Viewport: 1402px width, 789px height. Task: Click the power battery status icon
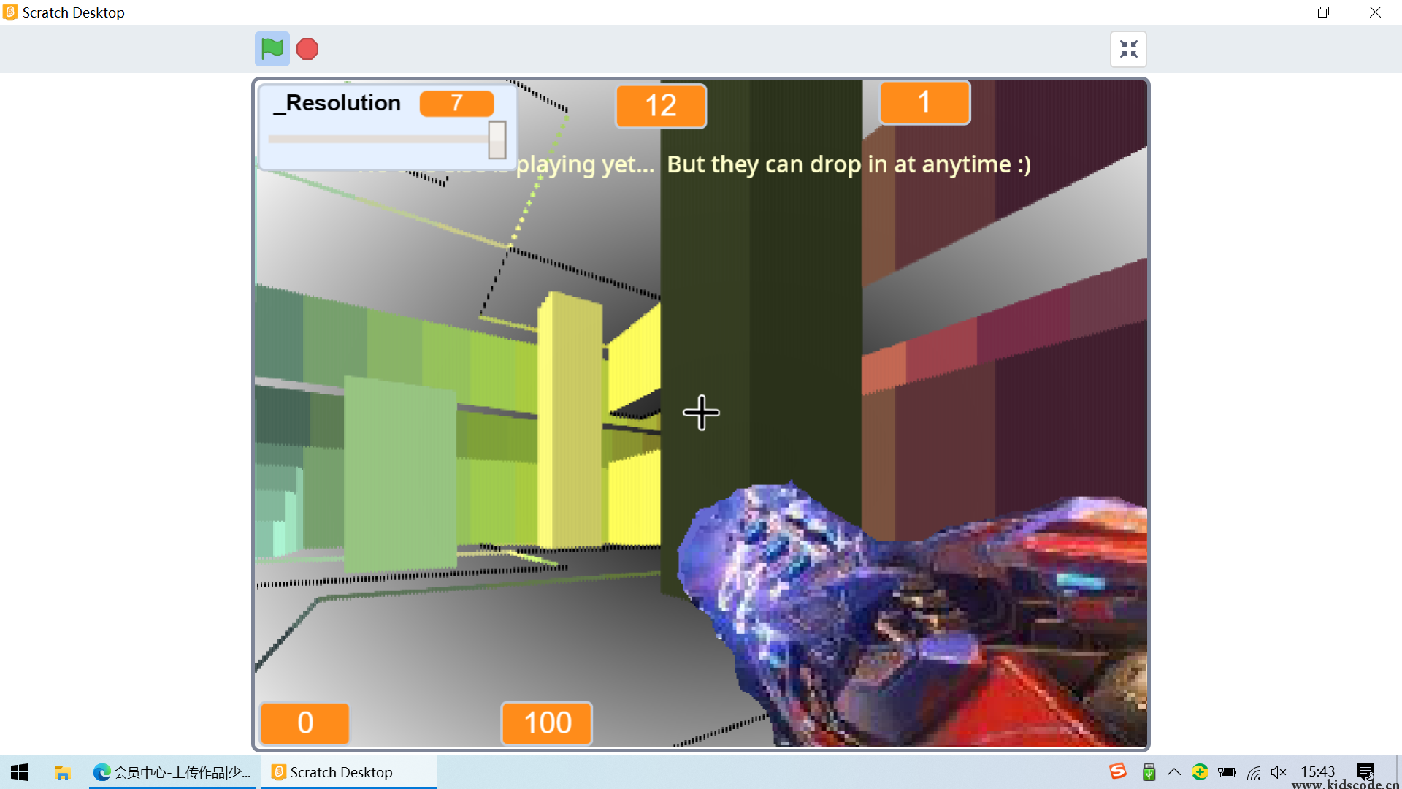click(x=1227, y=772)
